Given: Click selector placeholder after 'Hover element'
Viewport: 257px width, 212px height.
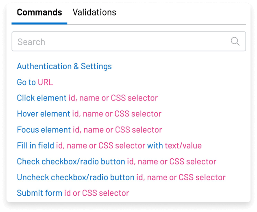Looking at the screenshot, I should 117,114.
